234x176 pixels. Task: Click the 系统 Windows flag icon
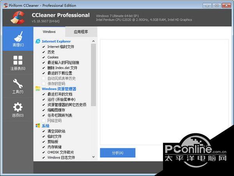point(38,126)
